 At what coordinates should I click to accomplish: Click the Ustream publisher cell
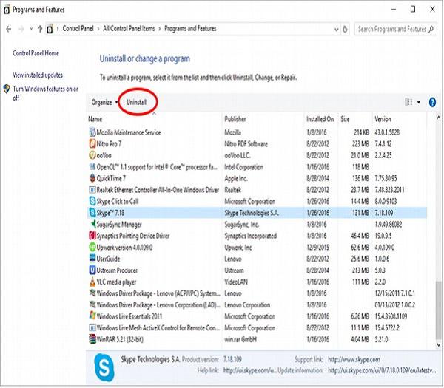tap(234, 270)
